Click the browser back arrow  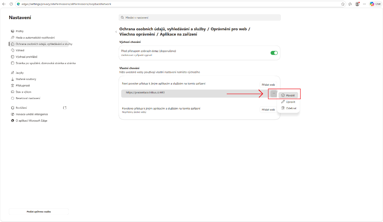click(4, 4)
